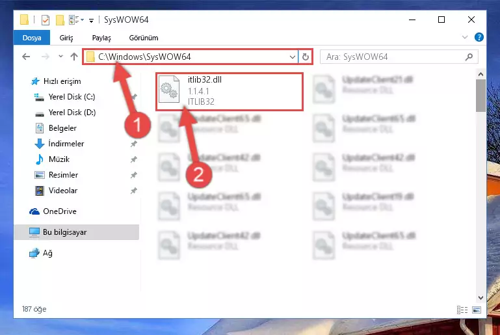
Task: Expand the address bar history dropdown
Action: (x=292, y=57)
